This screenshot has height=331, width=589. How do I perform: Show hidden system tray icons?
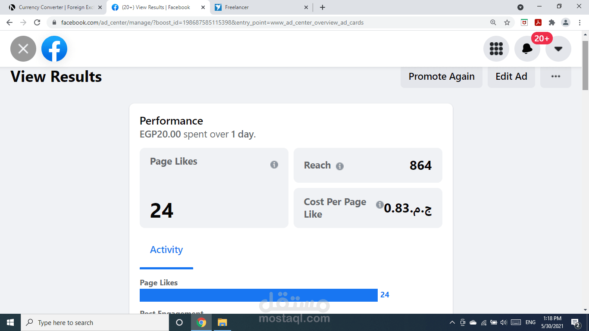point(452,322)
